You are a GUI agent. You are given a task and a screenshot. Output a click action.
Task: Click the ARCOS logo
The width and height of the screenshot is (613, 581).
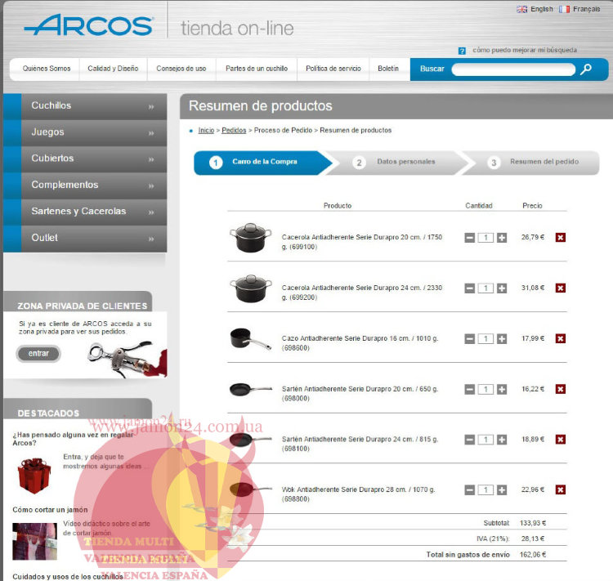(88, 25)
